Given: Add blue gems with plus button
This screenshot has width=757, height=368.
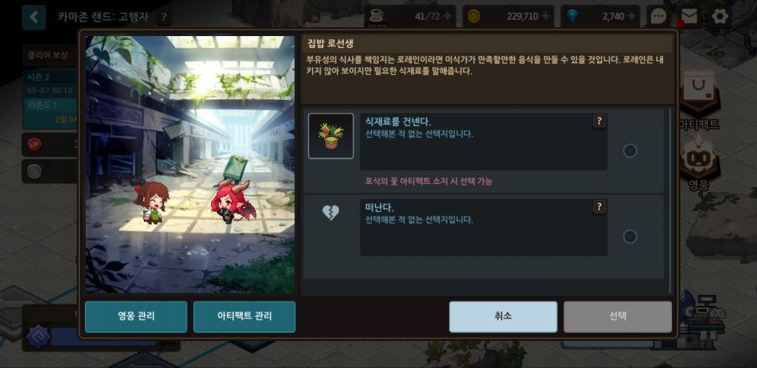Looking at the screenshot, I should (x=632, y=16).
